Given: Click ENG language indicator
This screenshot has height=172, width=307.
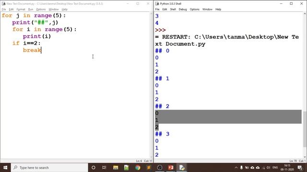Looking at the screenshot, I should point(275,168).
